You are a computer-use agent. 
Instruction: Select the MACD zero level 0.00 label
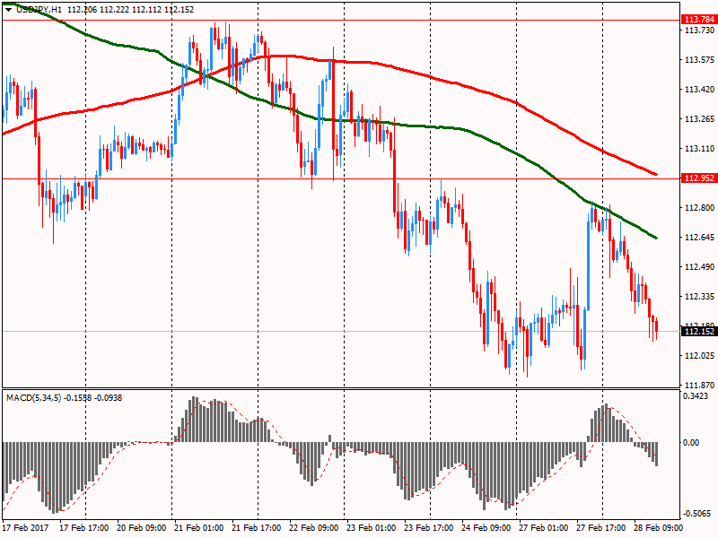(691, 442)
